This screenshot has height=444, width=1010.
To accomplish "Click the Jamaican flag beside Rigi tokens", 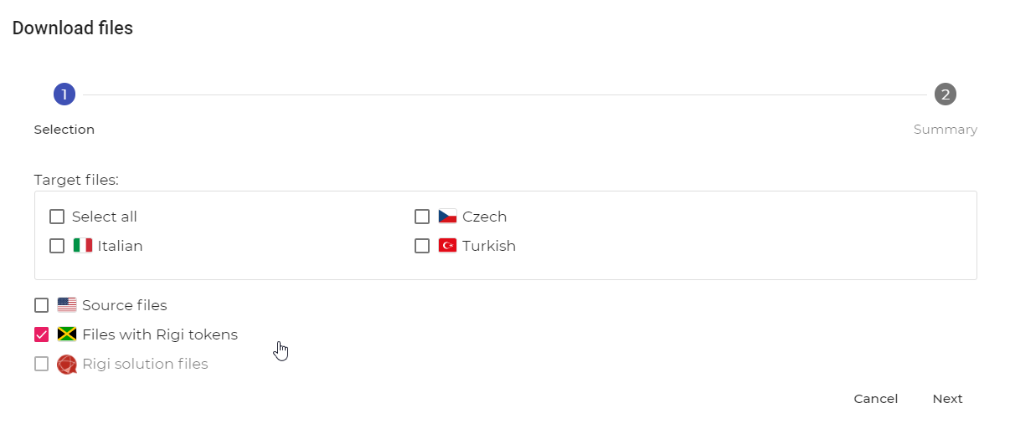I will tap(67, 334).
